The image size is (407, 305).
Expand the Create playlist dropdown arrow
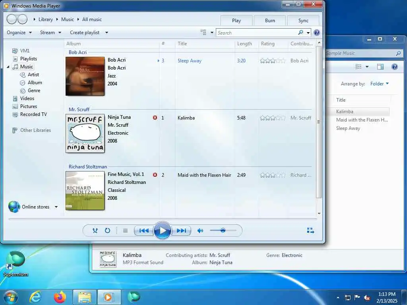[107, 33]
